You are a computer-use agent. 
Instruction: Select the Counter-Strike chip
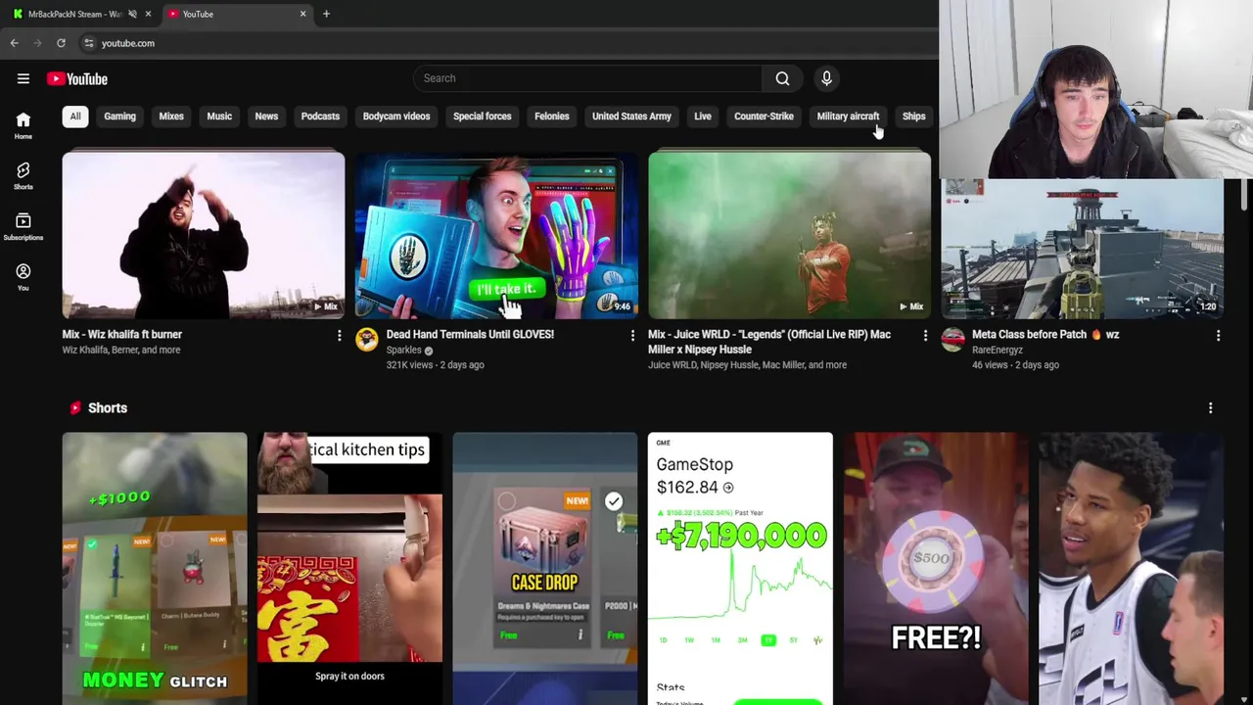coord(764,117)
